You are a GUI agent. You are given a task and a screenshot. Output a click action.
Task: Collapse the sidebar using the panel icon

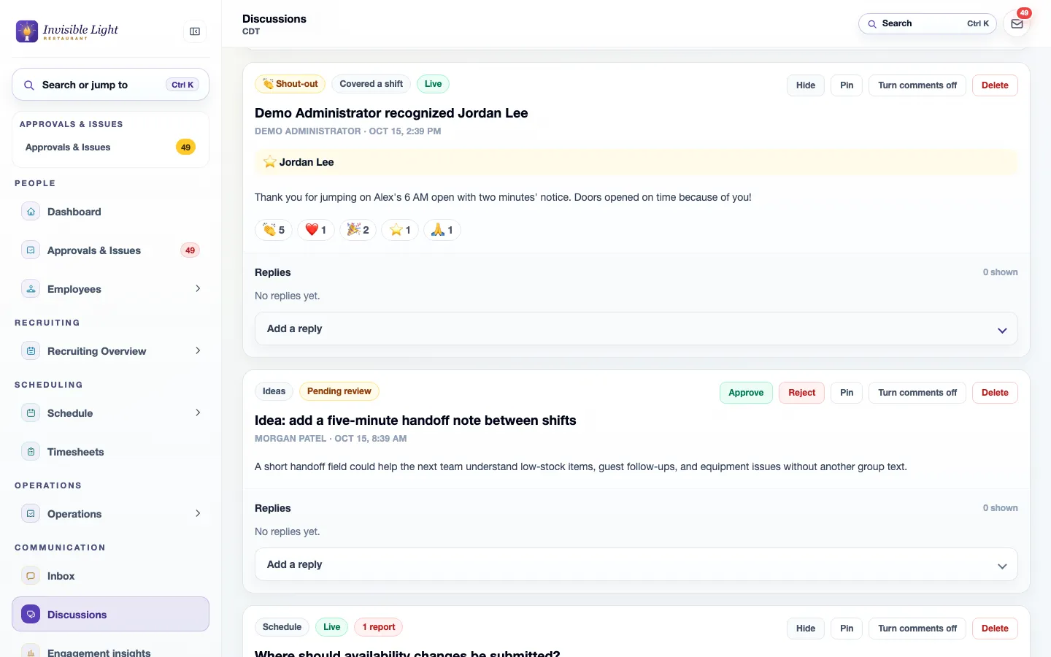(x=195, y=31)
